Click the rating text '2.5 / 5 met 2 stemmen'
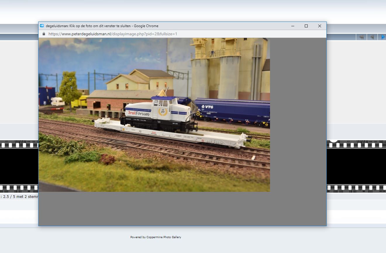Screen dimensions: 386x253 20,197
